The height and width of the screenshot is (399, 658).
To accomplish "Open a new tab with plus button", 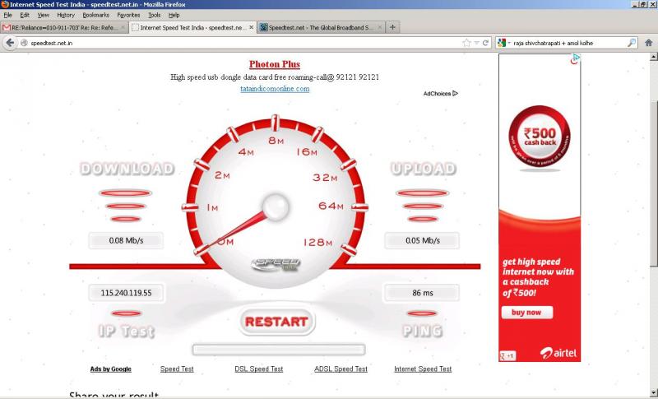I will click(392, 27).
